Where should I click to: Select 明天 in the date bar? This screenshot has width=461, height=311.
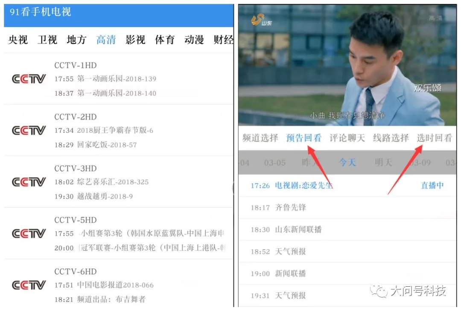tap(383, 162)
